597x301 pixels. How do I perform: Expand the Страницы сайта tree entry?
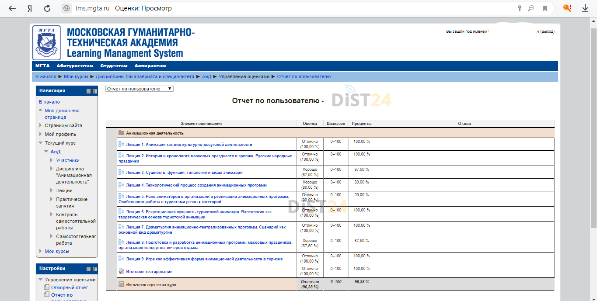click(41, 125)
